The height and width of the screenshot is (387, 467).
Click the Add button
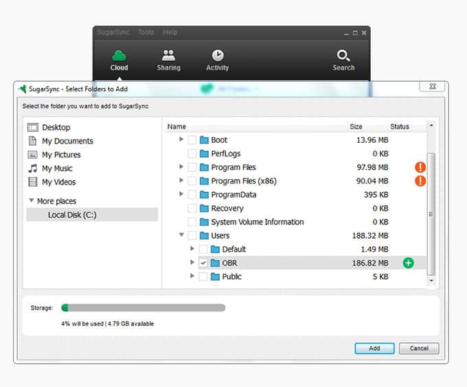(x=374, y=349)
